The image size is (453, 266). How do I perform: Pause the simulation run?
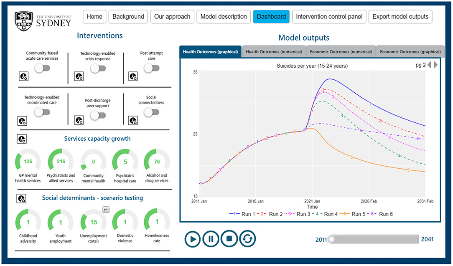point(211,239)
